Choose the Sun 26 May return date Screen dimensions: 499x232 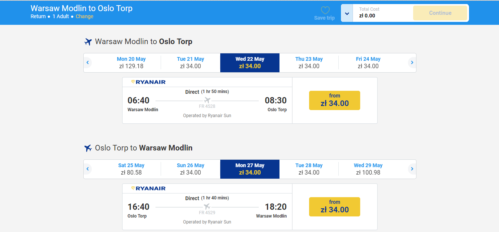coord(191,169)
